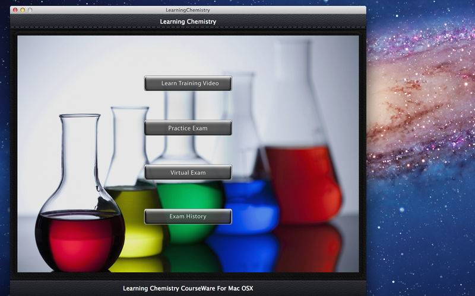
Task: Close the LearningChemistry window
Action: (15, 10)
